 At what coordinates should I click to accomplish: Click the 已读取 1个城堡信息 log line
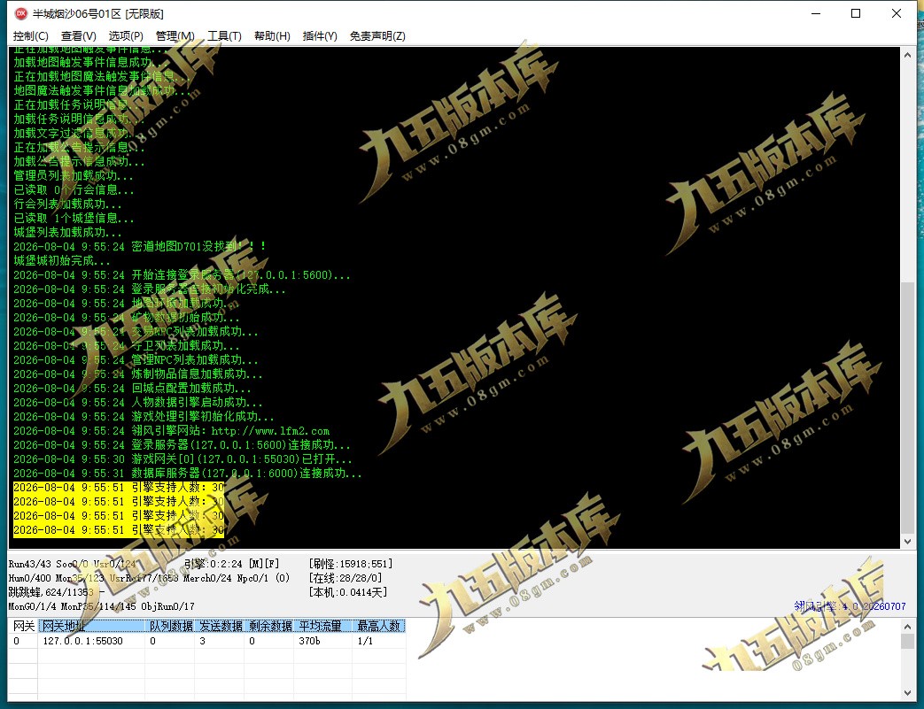tap(74, 218)
